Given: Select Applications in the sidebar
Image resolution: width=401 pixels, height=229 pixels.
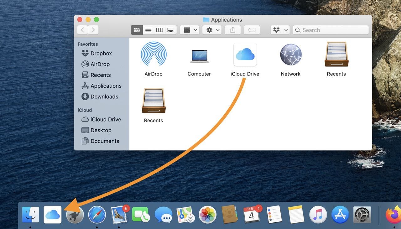Looking at the screenshot, I should click(x=106, y=86).
